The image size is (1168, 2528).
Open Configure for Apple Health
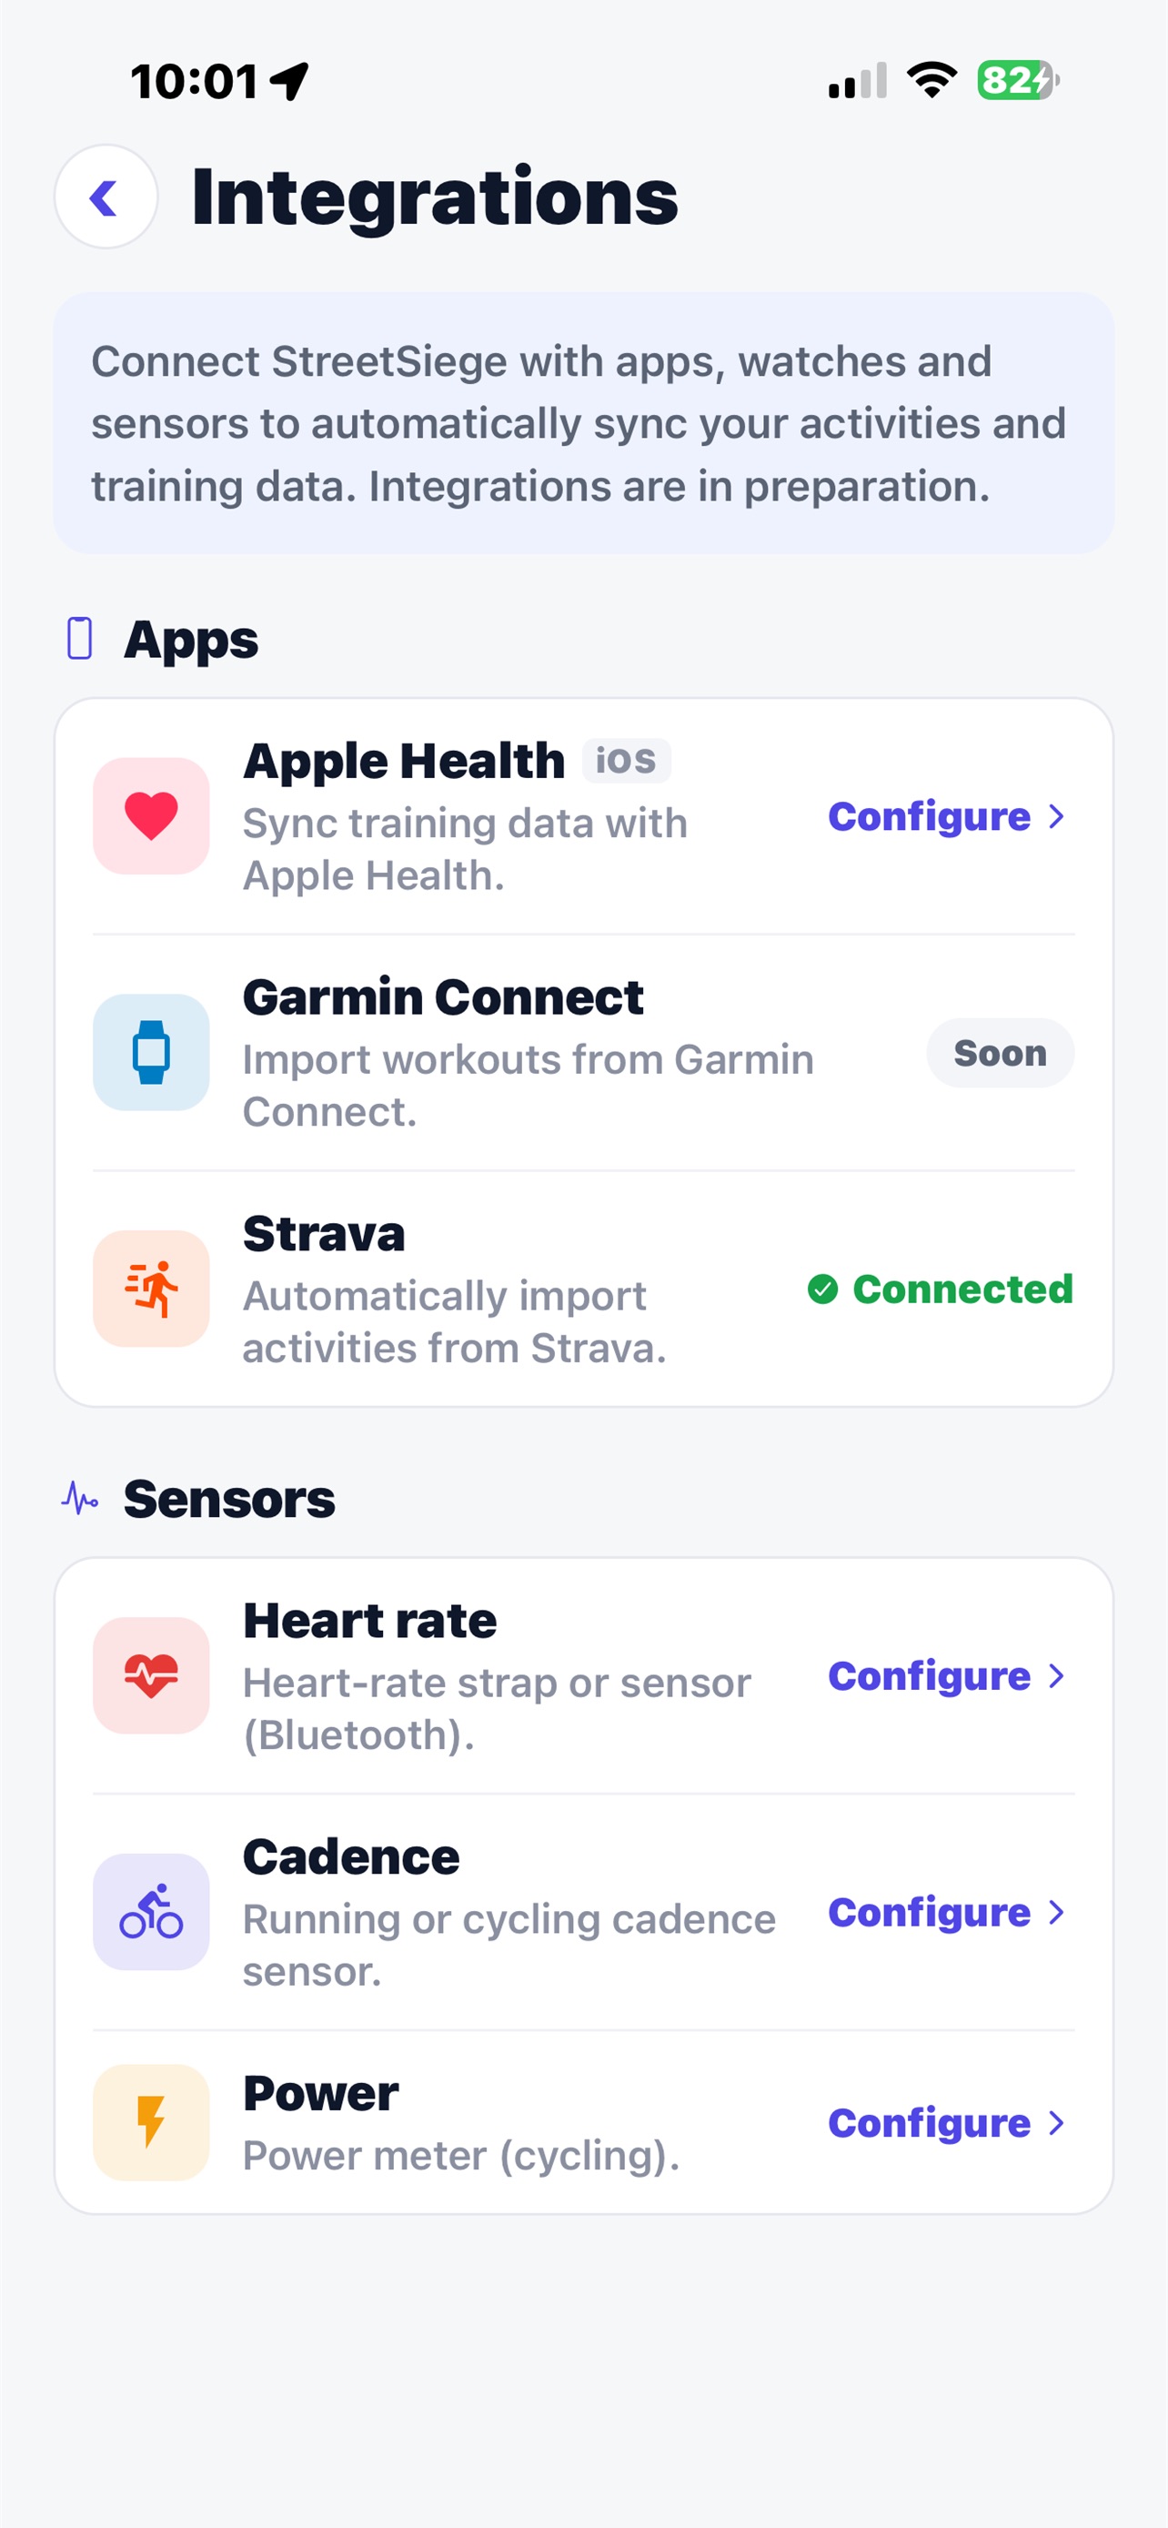(947, 816)
